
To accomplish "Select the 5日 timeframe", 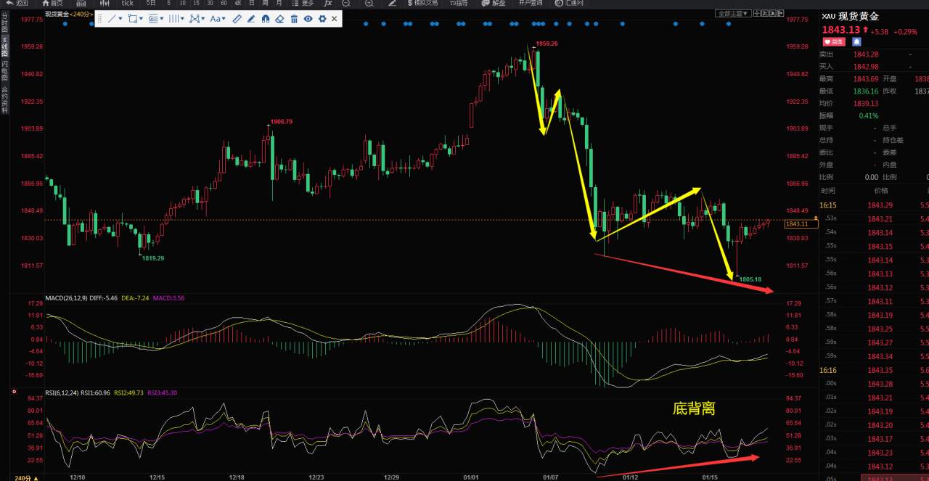I will [x=151, y=3].
